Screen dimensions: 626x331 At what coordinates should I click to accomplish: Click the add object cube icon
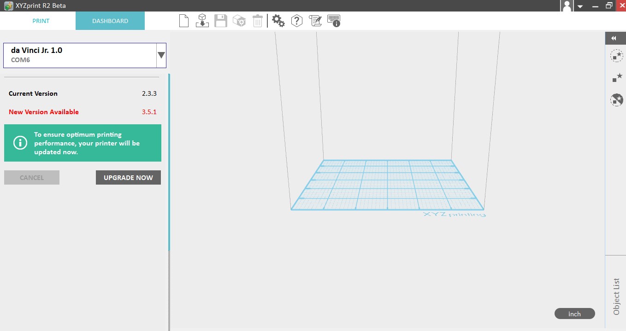[239, 21]
